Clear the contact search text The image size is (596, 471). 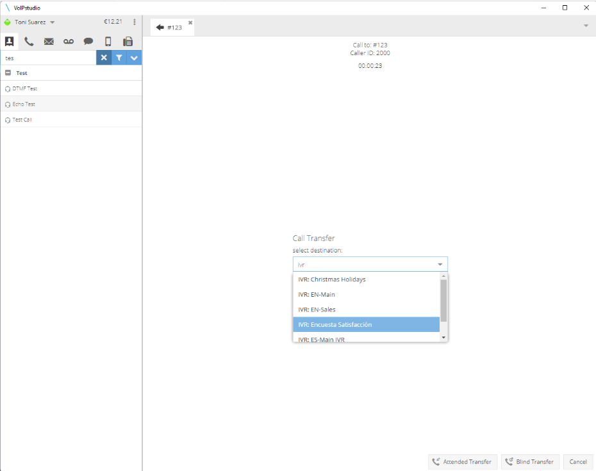(x=104, y=58)
